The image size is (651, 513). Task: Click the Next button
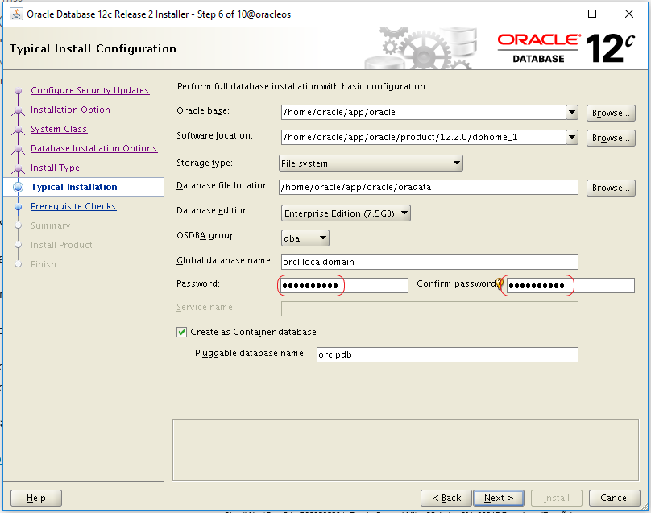(x=499, y=498)
